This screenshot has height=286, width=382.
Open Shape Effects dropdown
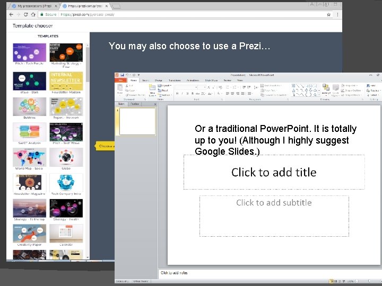pyautogui.click(x=351, y=95)
